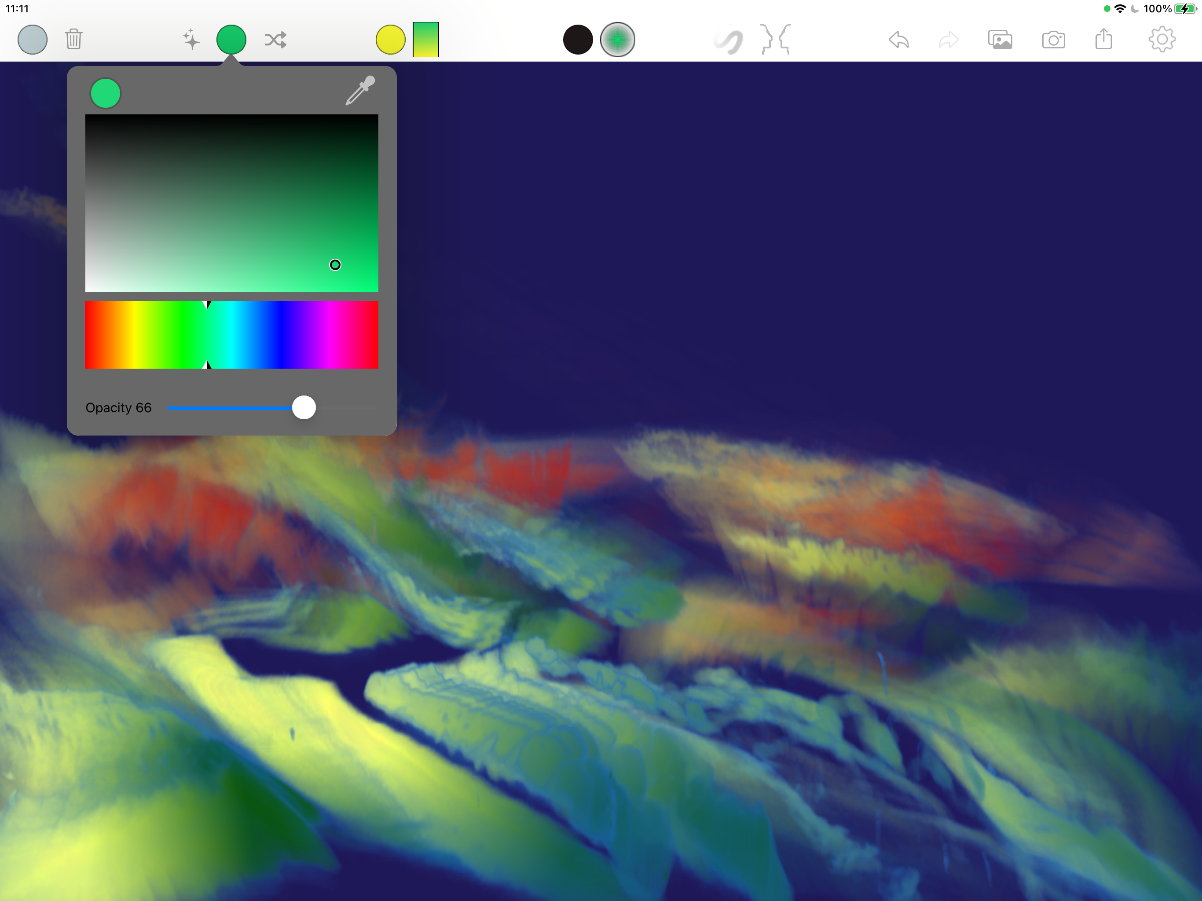Open the photo gallery icon
The width and height of the screenshot is (1202, 901).
[1000, 40]
